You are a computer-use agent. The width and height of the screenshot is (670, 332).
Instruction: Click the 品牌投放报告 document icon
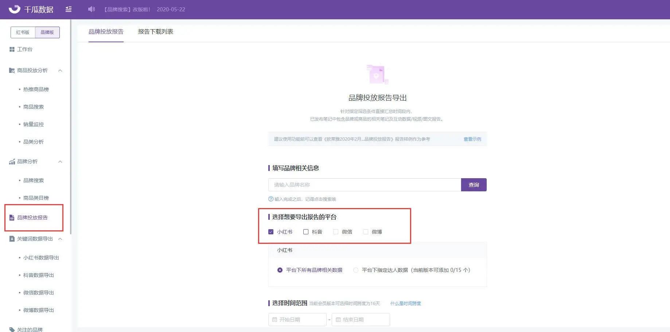12,218
